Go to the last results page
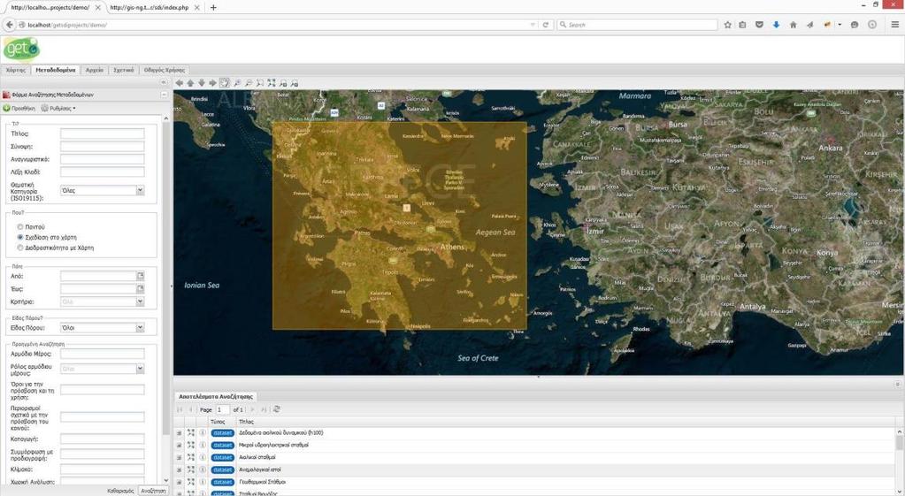Viewport: 905px width, 496px height. click(x=264, y=409)
